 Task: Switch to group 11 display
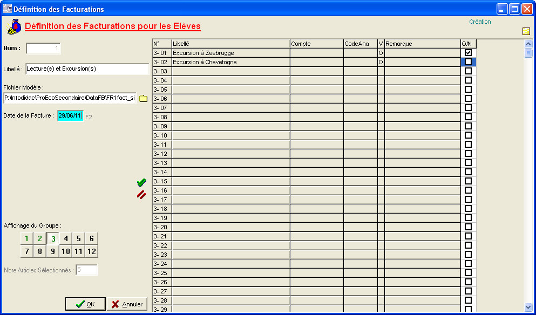(x=79, y=251)
